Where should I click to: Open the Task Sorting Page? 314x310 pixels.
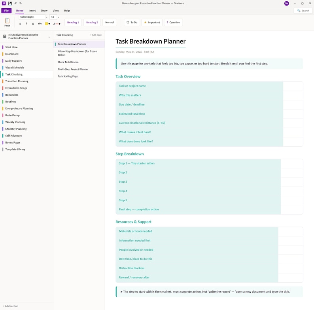click(x=79, y=76)
